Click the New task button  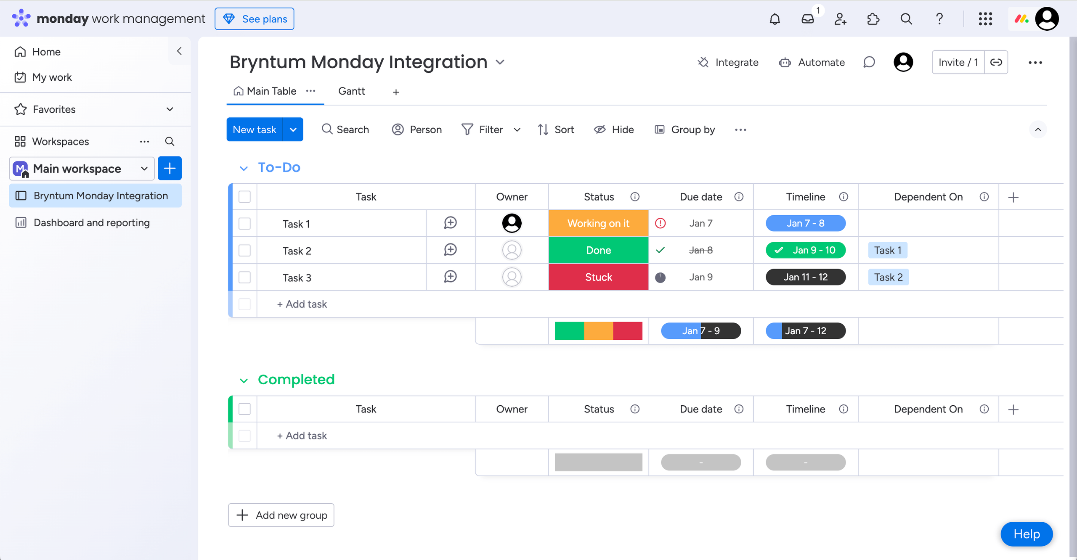point(255,129)
